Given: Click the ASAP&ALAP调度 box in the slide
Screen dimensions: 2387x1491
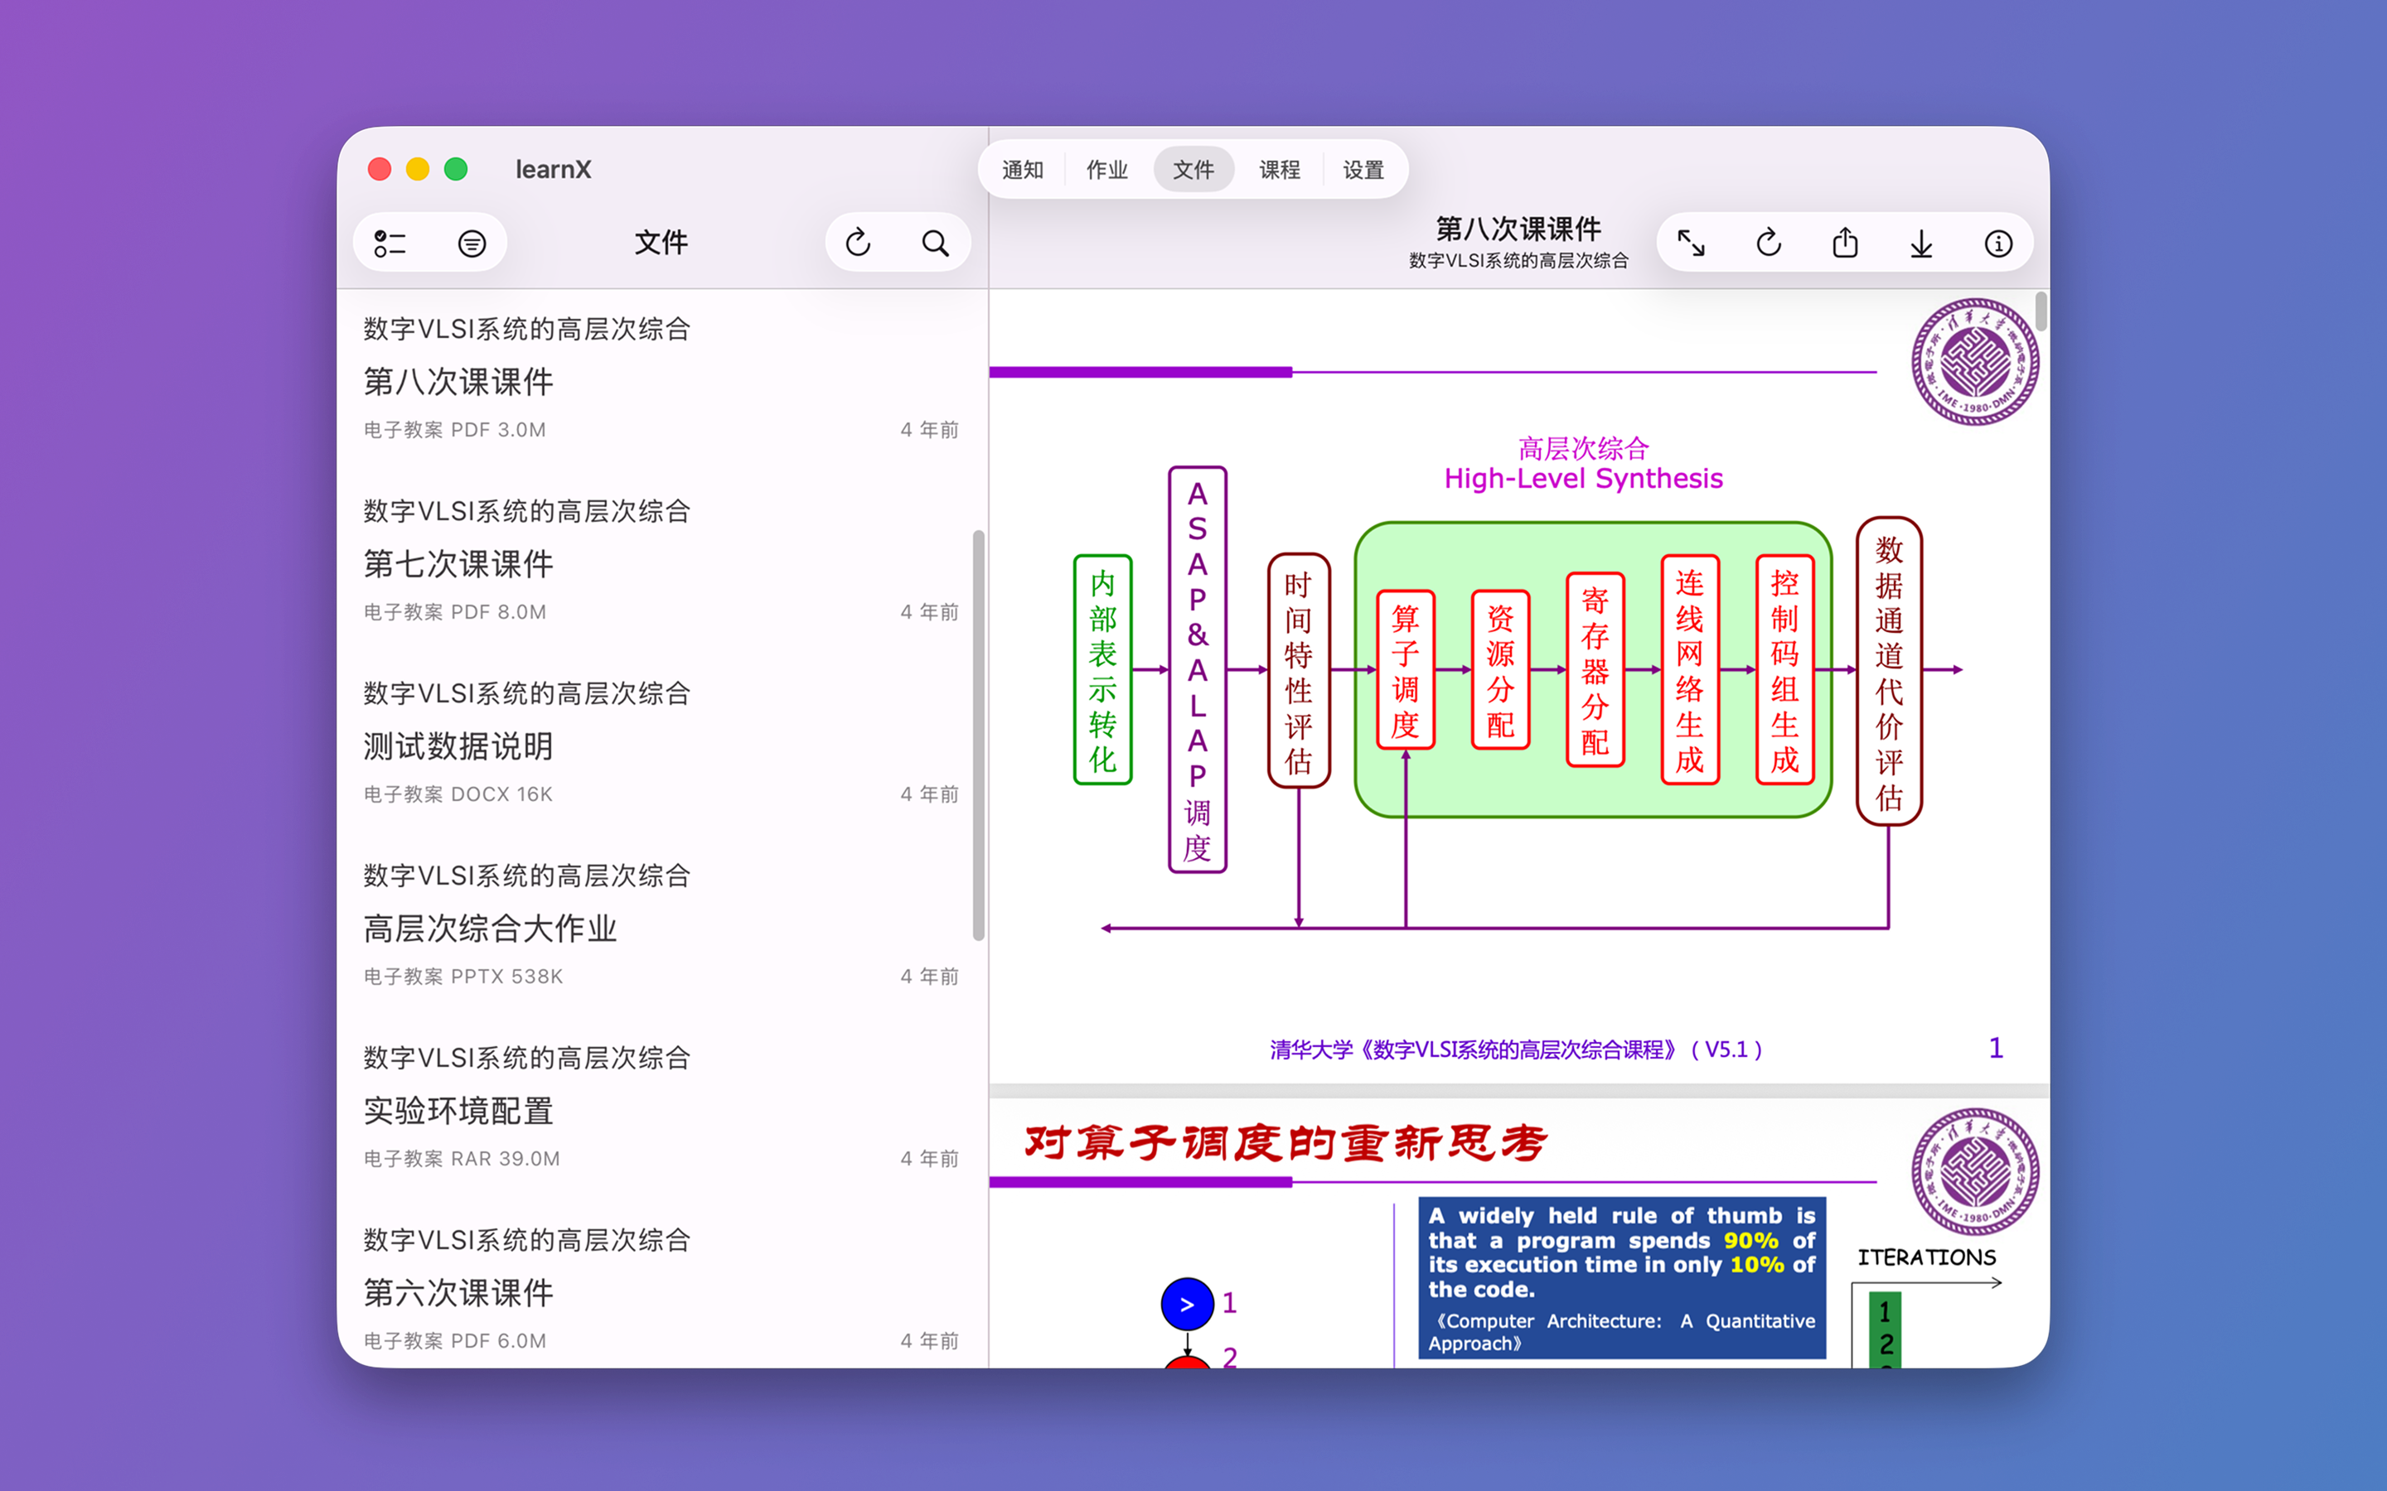Looking at the screenshot, I should (x=1198, y=671).
